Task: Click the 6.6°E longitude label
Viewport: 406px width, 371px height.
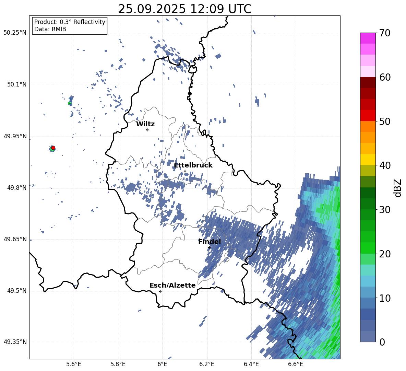Action: pos(296,364)
